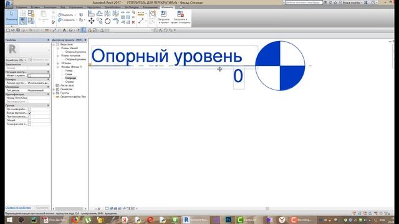The height and width of the screenshot is (224, 399).
Task: Collapse the 'Виды (все)' tree node
Action: (54, 44)
